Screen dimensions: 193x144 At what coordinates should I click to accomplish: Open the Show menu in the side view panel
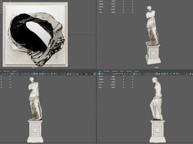(122, 71)
